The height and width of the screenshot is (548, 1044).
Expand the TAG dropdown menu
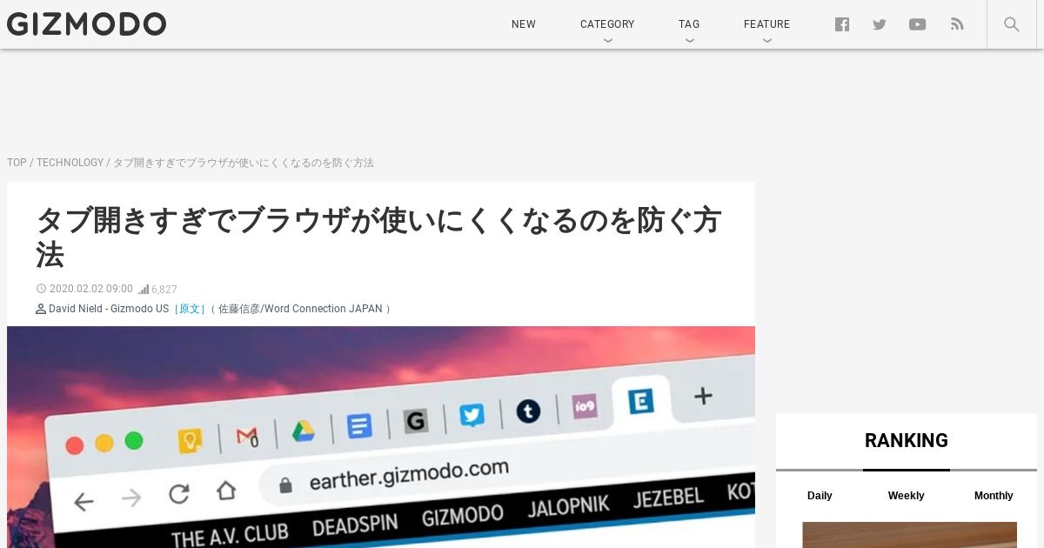pos(689,24)
